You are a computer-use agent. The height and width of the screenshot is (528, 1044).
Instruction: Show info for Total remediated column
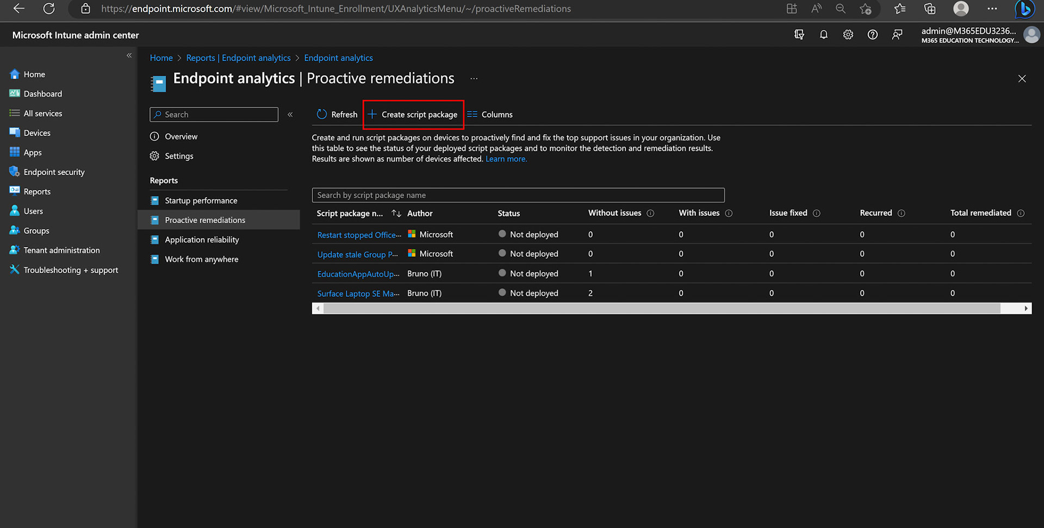tap(1021, 213)
